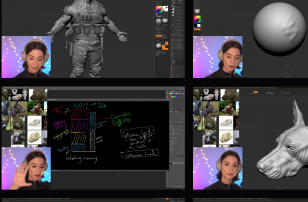This screenshot has height=202, width=308.
Task: Select the white alpha thumbnail with black dot
Action: coord(165,9)
